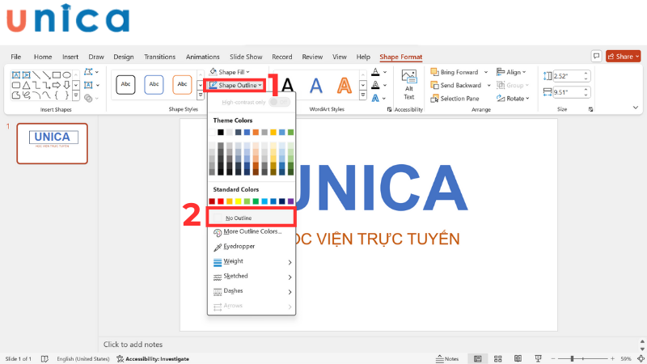
Task: Open the Shape Fill menu
Action: tap(230, 72)
